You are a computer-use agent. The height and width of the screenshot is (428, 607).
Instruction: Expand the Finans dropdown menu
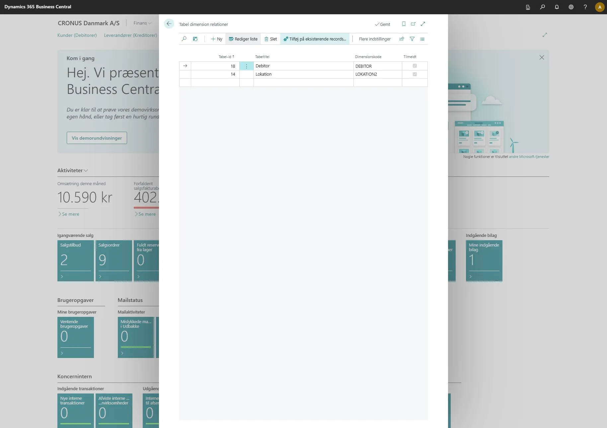point(142,23)
